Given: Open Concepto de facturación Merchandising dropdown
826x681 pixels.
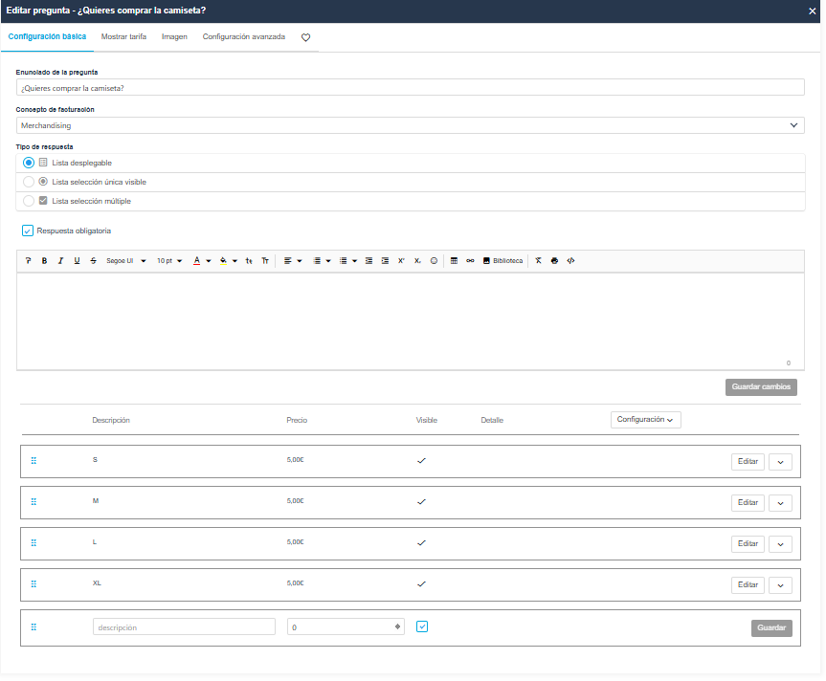Looking at the screenshot, I should pos(410,125).
